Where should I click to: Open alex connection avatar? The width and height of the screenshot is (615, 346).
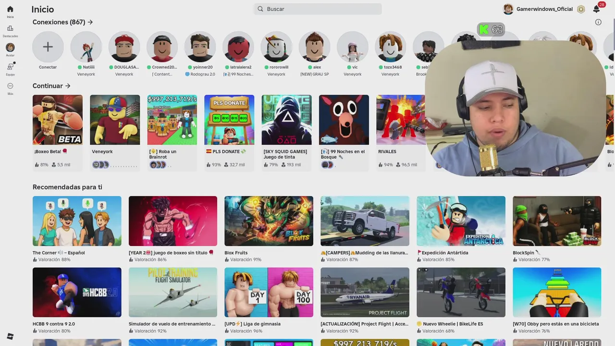pos(314,47)
